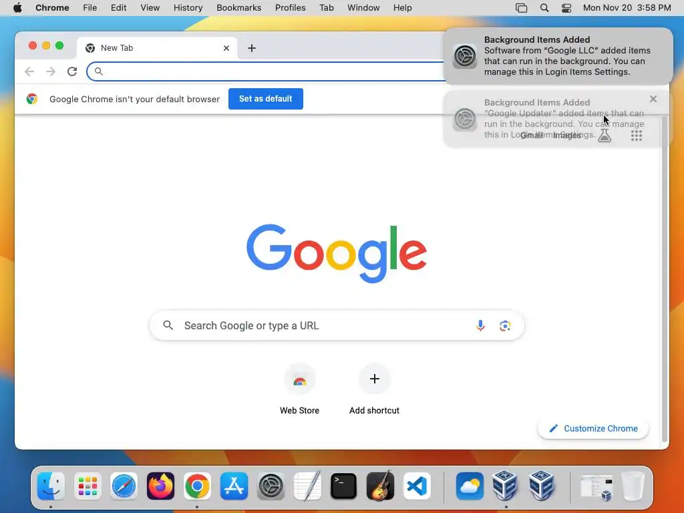Open the Apple menu
Screen dimensions: 684x513
point(17,8)
